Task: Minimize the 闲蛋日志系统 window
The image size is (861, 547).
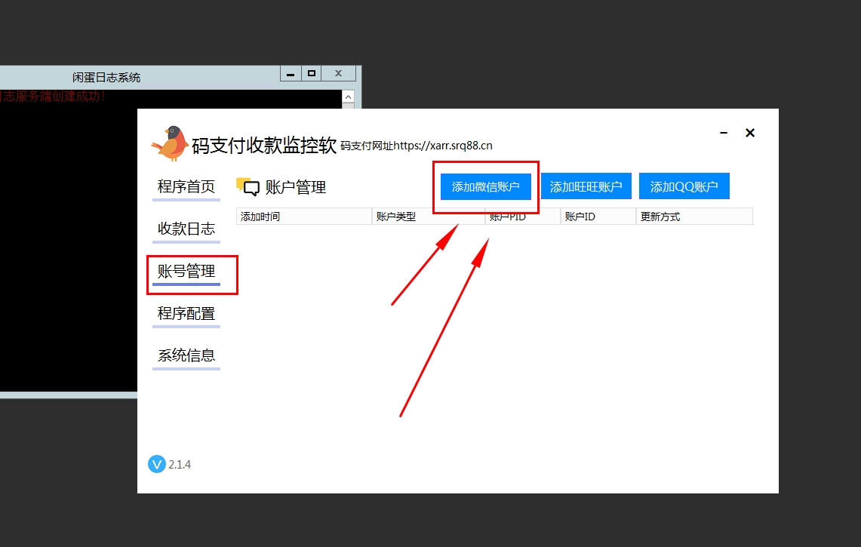Action: tap(291, 73)
